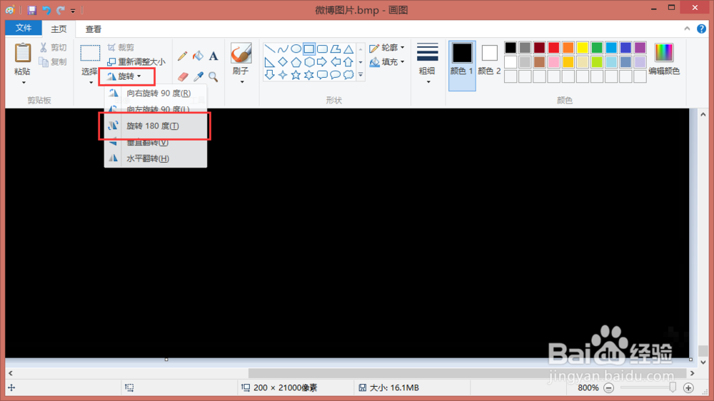The width and height of the screenshot is (714, 401).
Task: Click the Copy (复制) button
Action: pyautogui.click(x=54, y=61)
